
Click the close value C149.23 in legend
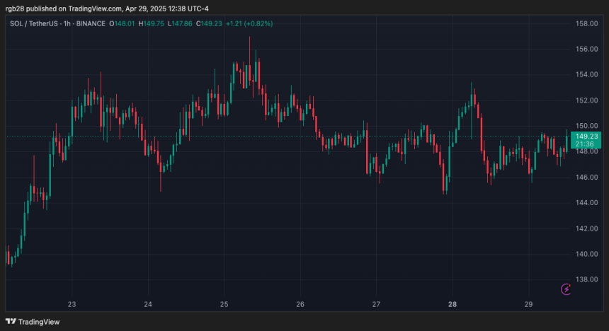click(x=212, y=23)
